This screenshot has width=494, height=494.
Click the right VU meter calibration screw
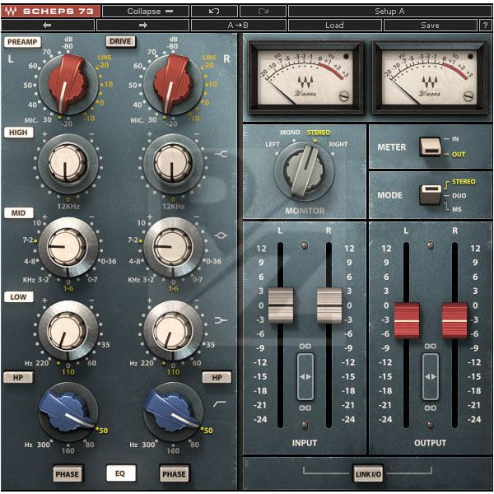click(468, 96)
